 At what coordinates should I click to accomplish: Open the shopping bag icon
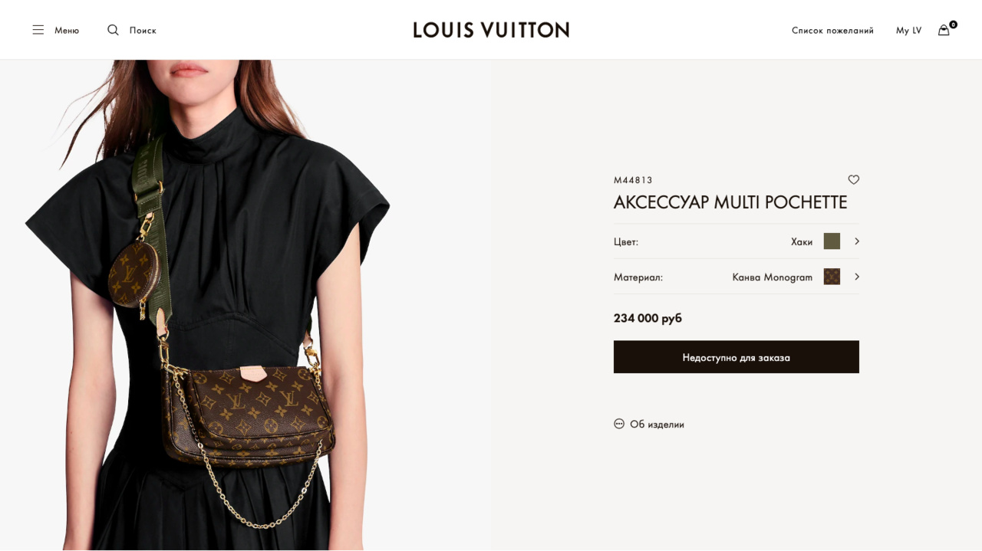(944, 30)
